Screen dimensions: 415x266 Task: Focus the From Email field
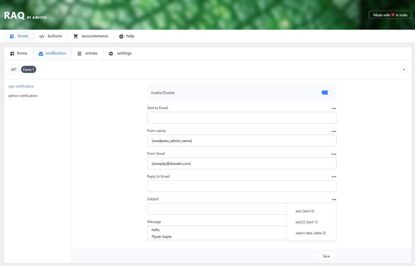pos(242,163)
